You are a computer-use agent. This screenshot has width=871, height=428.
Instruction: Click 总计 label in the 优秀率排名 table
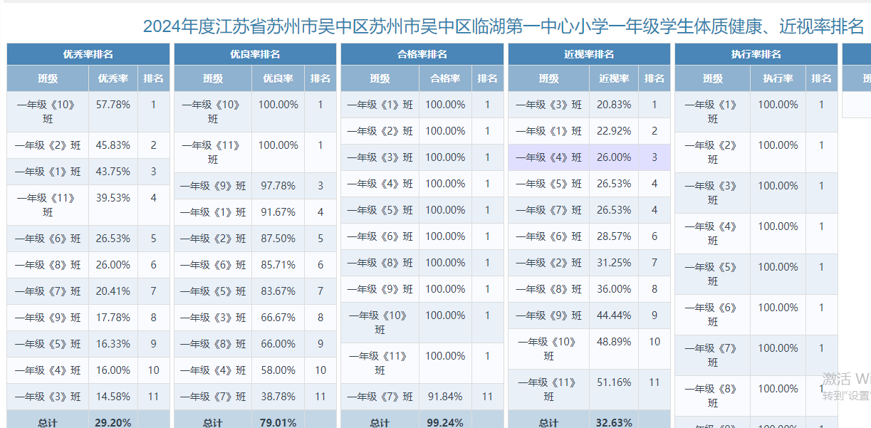(x=48, y=422)
